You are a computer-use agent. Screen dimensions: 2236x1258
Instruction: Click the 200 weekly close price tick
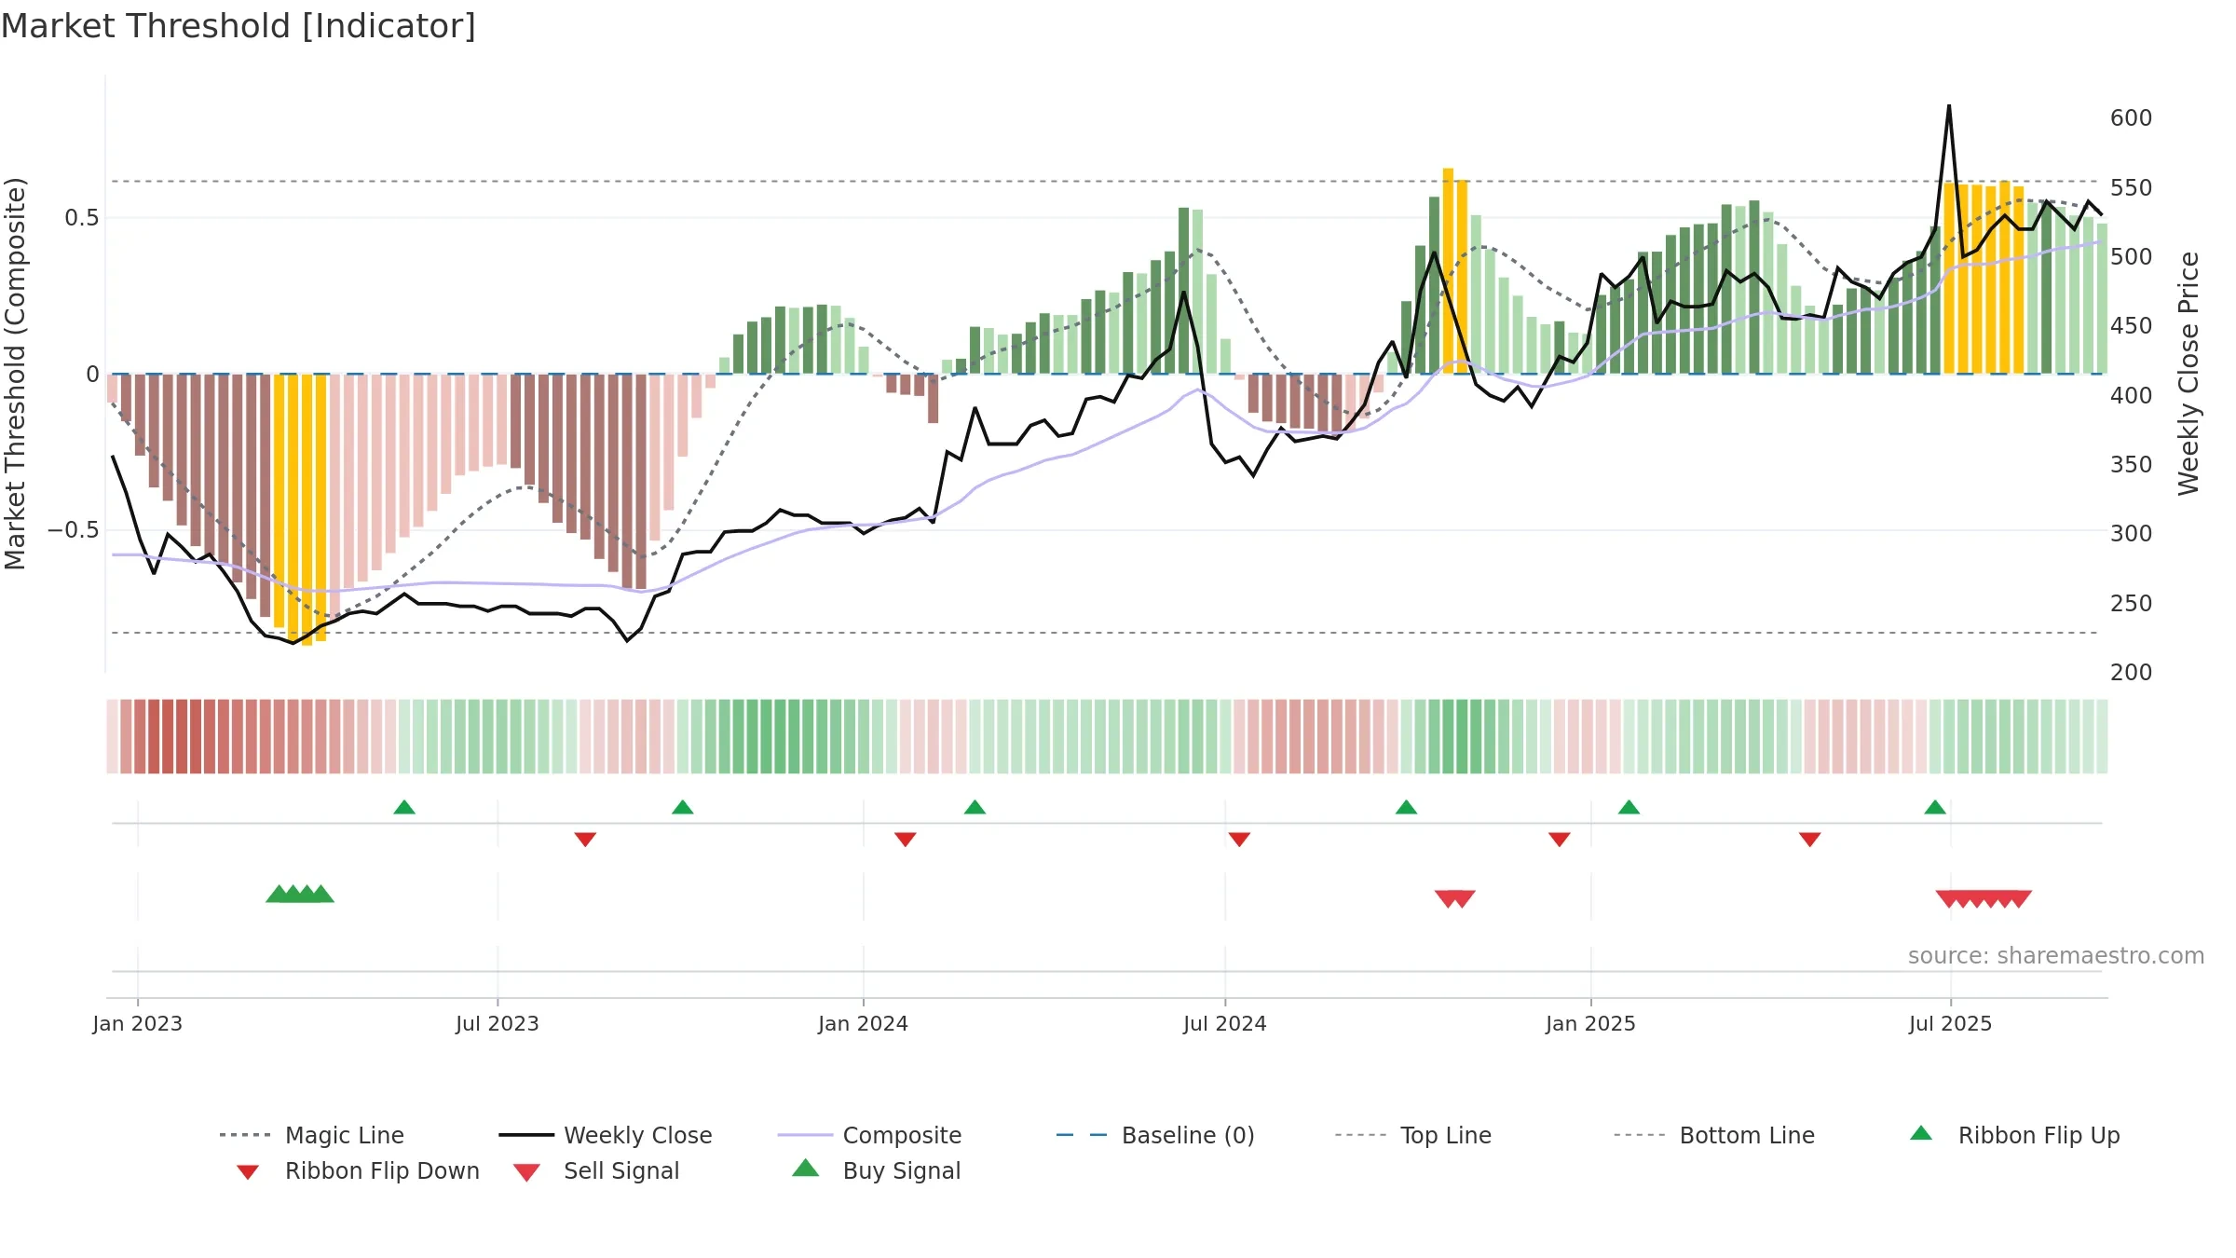(x=2131, y=672)
